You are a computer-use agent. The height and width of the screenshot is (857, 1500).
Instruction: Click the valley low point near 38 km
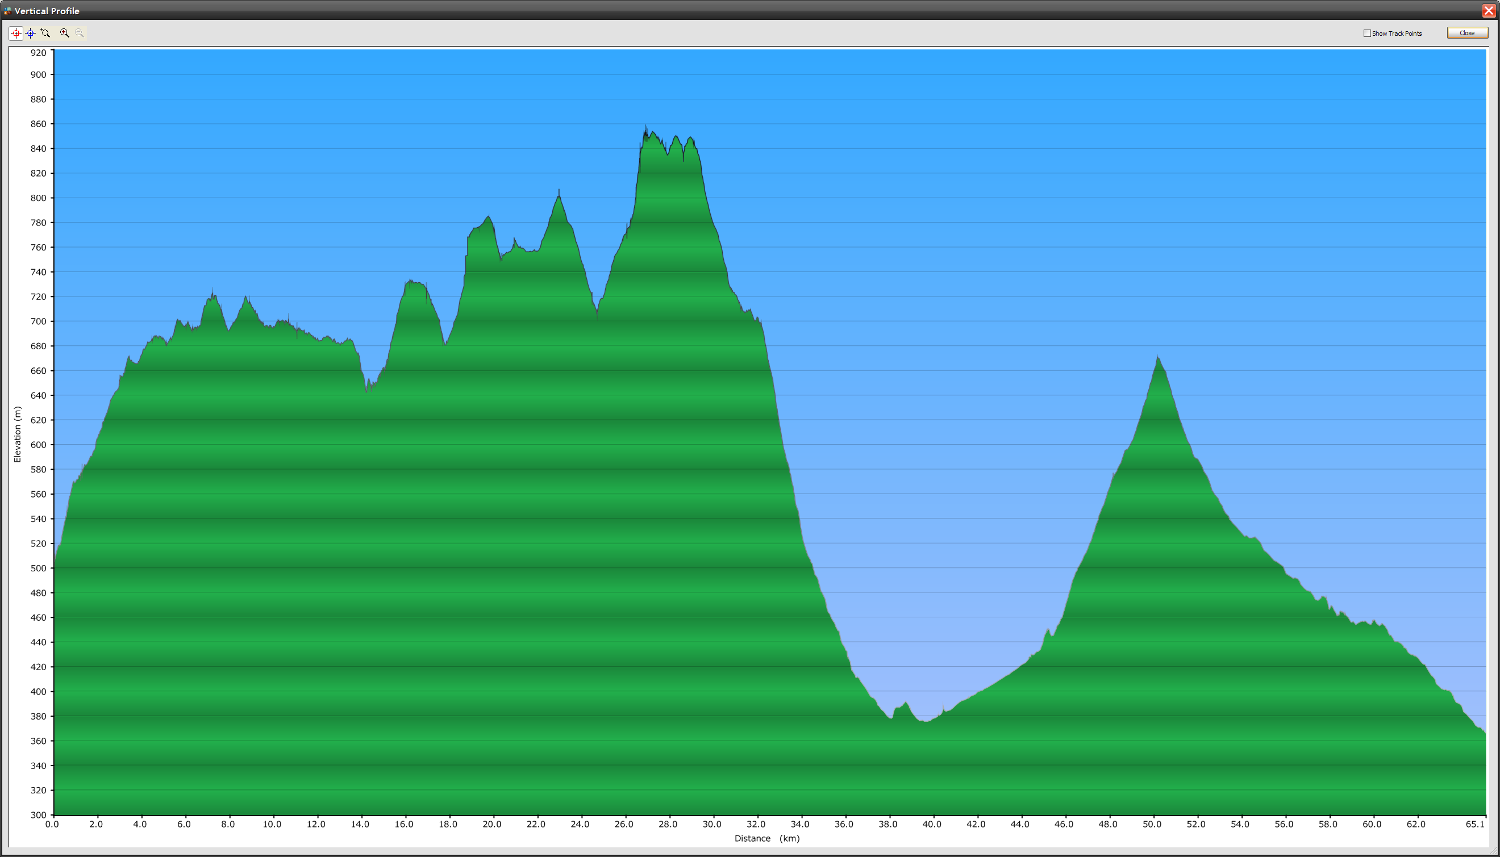[891, 718]
